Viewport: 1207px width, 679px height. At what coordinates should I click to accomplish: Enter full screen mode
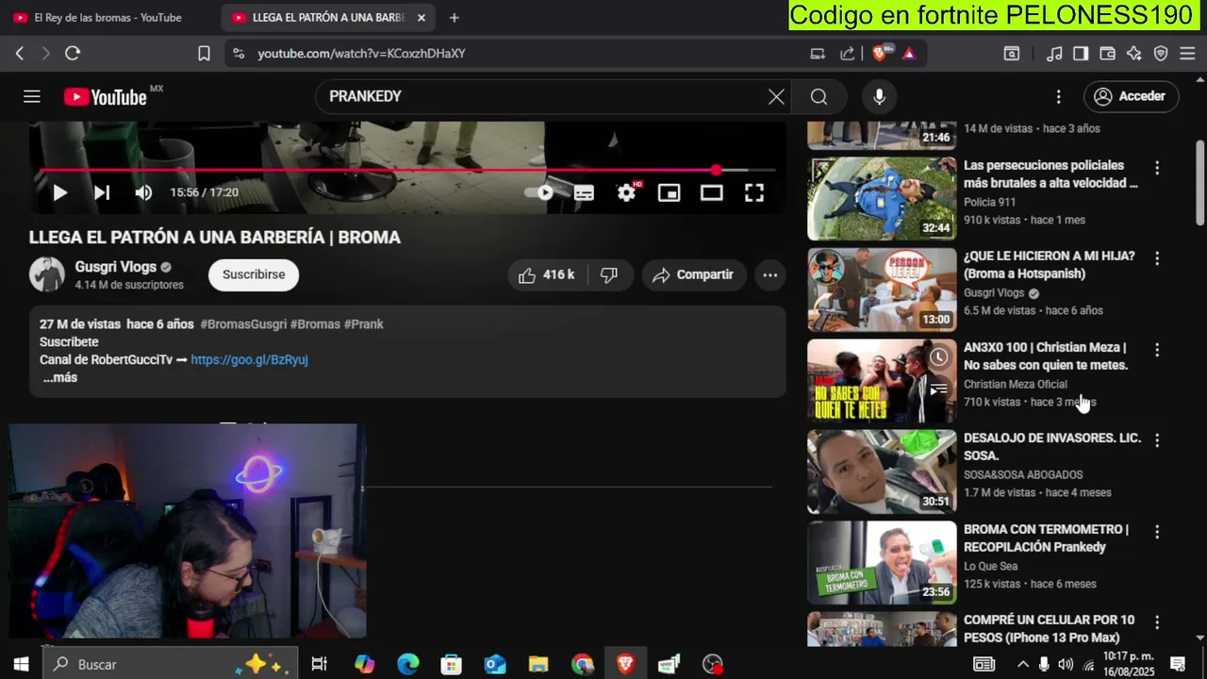(753, 192)
